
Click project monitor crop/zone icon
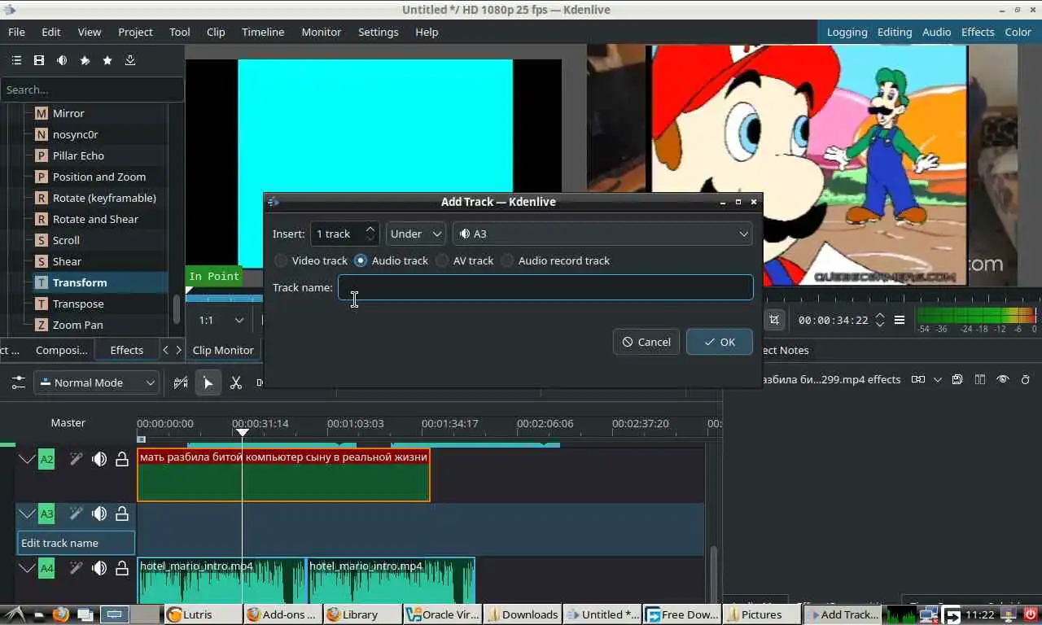tap(774, 320)
